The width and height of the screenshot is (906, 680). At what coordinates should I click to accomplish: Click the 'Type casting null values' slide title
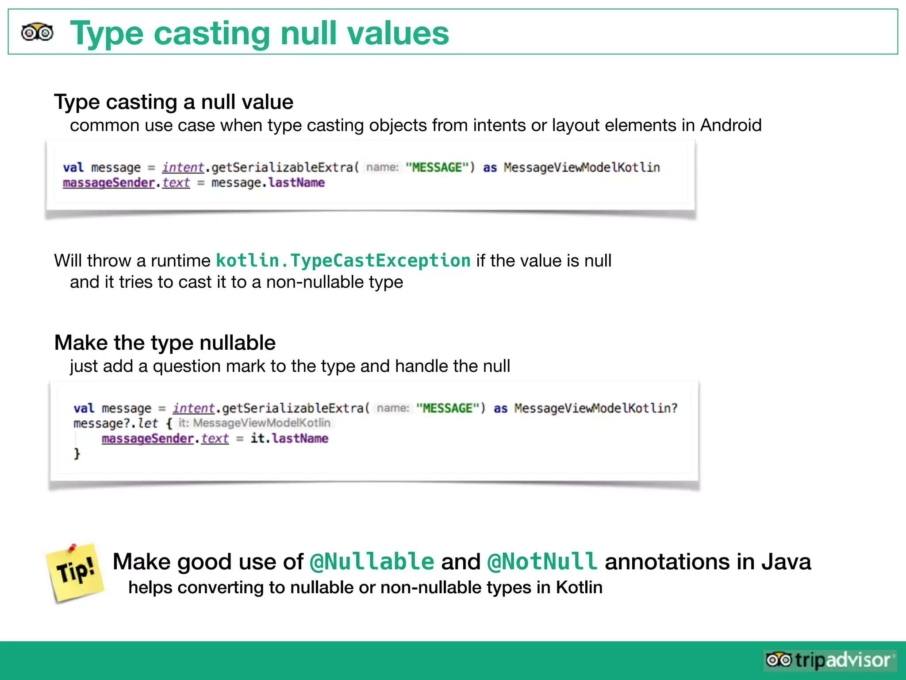pyautogui.click(x=259, y=33)
